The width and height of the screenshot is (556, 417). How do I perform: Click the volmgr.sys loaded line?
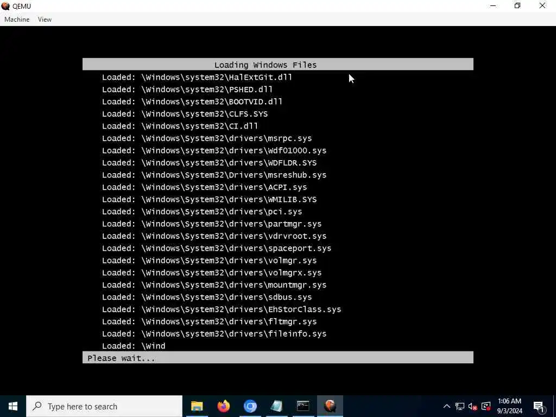[x=210, y=261]
